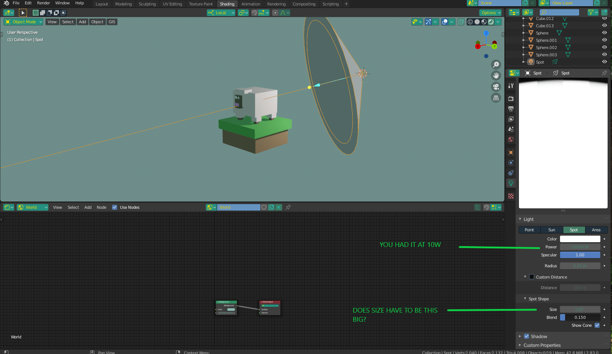Switch to the Modeling workspace tab
This screenshot has height=354, width=612.
click(123, 4)
